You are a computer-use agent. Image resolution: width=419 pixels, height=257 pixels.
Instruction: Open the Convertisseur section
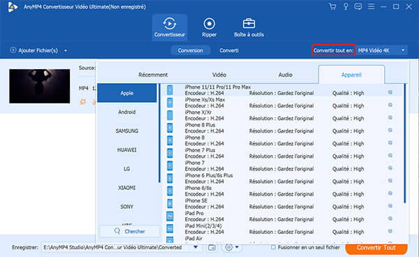pyautogui.click(x=170, y=27)
